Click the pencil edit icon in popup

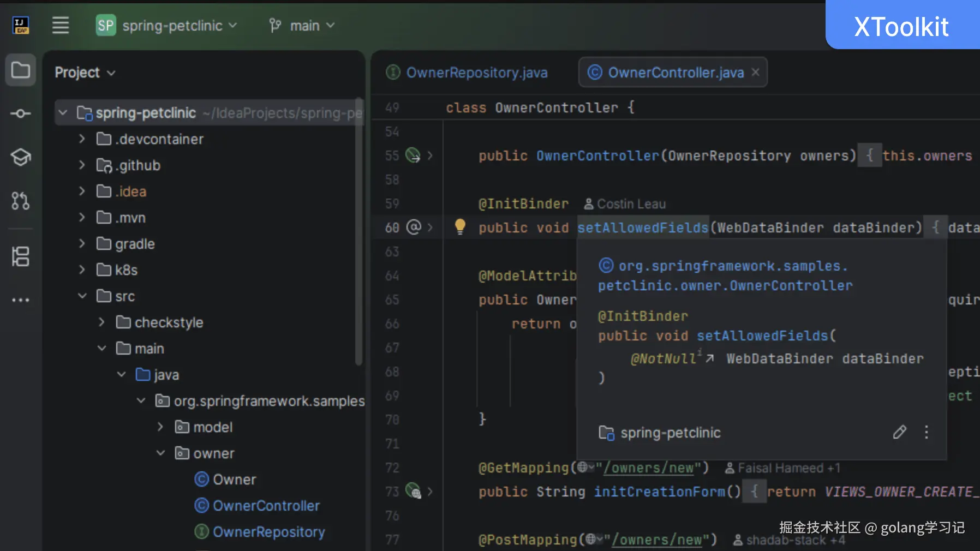click(899, 433)
